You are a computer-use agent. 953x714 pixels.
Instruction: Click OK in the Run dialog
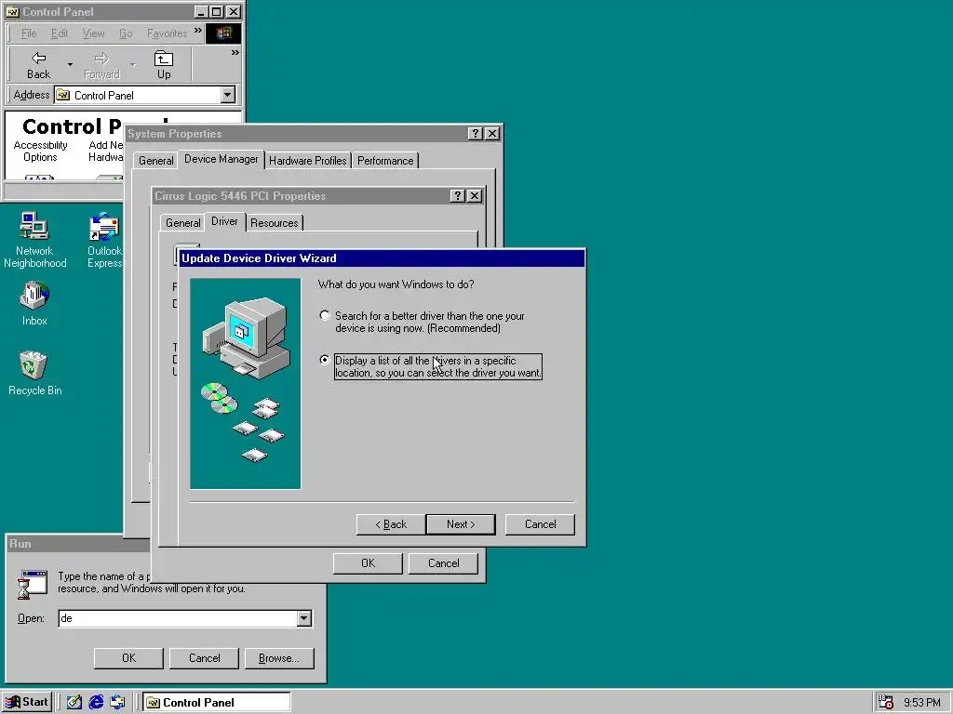click(x=128, y=658)
